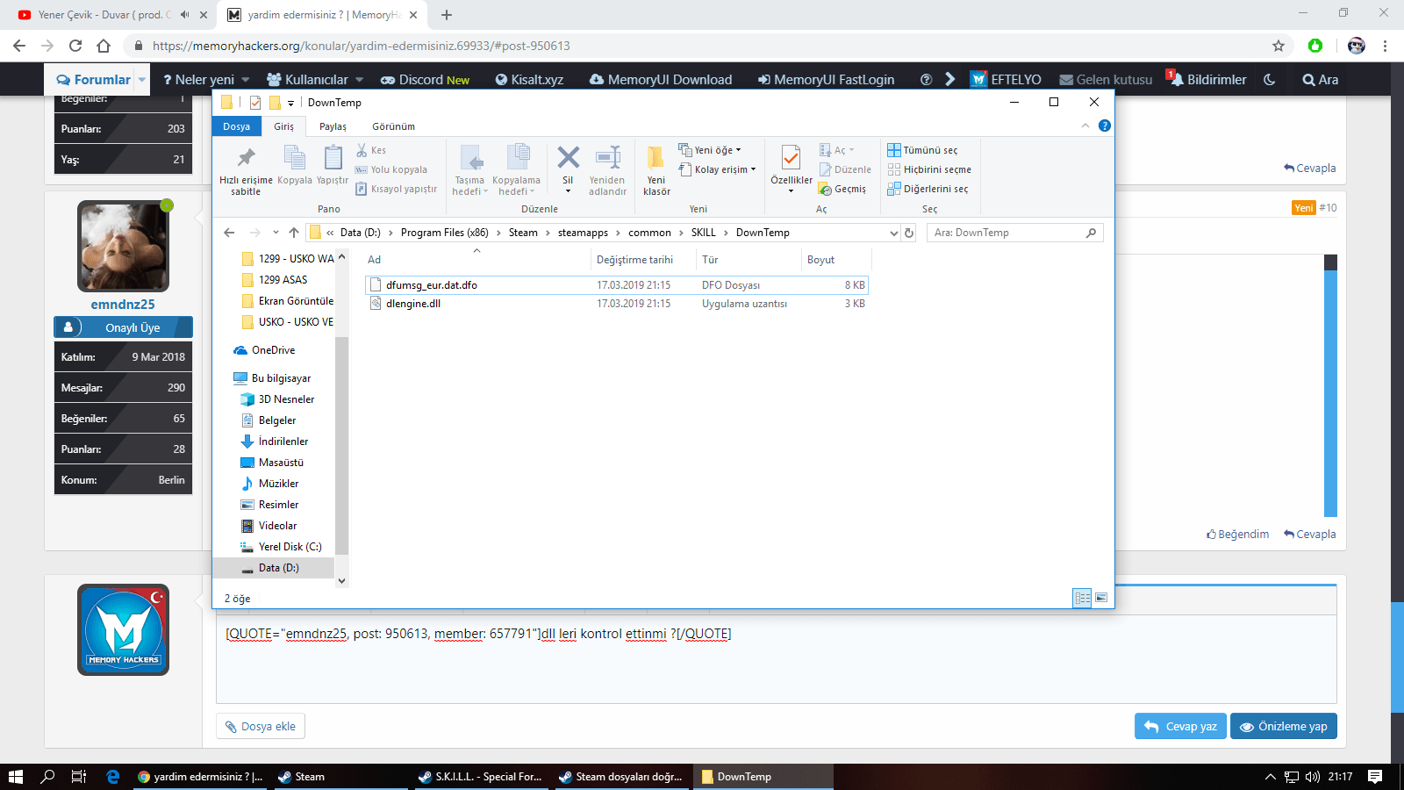The width and height of the screenshot is (1404, 790).
Task: Expand the Neler yeni dropdown arrow
Action: tap(245, 80)
